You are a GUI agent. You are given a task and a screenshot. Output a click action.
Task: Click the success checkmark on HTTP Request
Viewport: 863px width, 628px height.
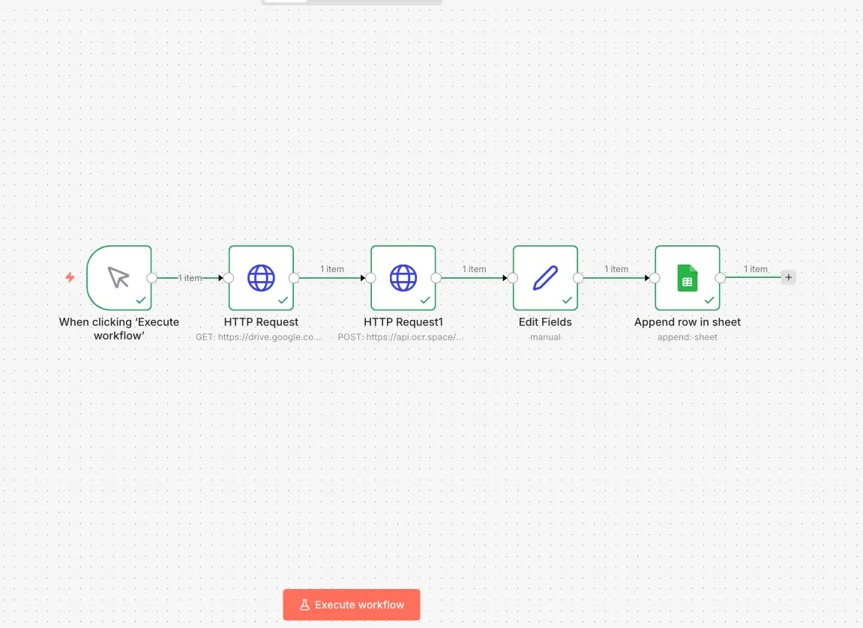point(283,300)
